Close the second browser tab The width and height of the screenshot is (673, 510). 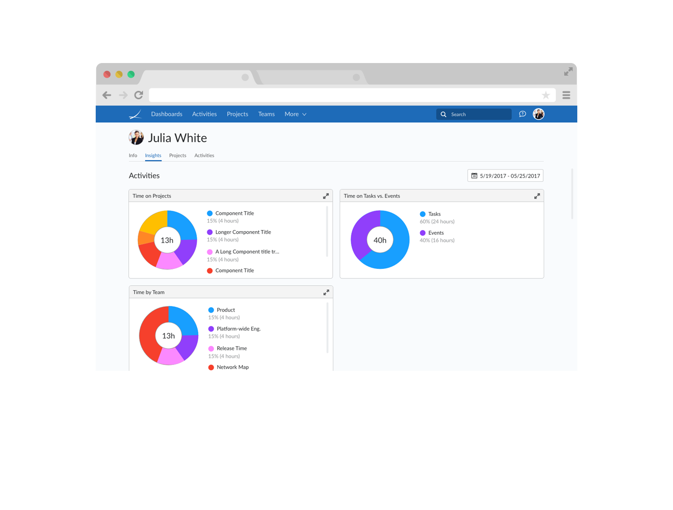point(356,77)
